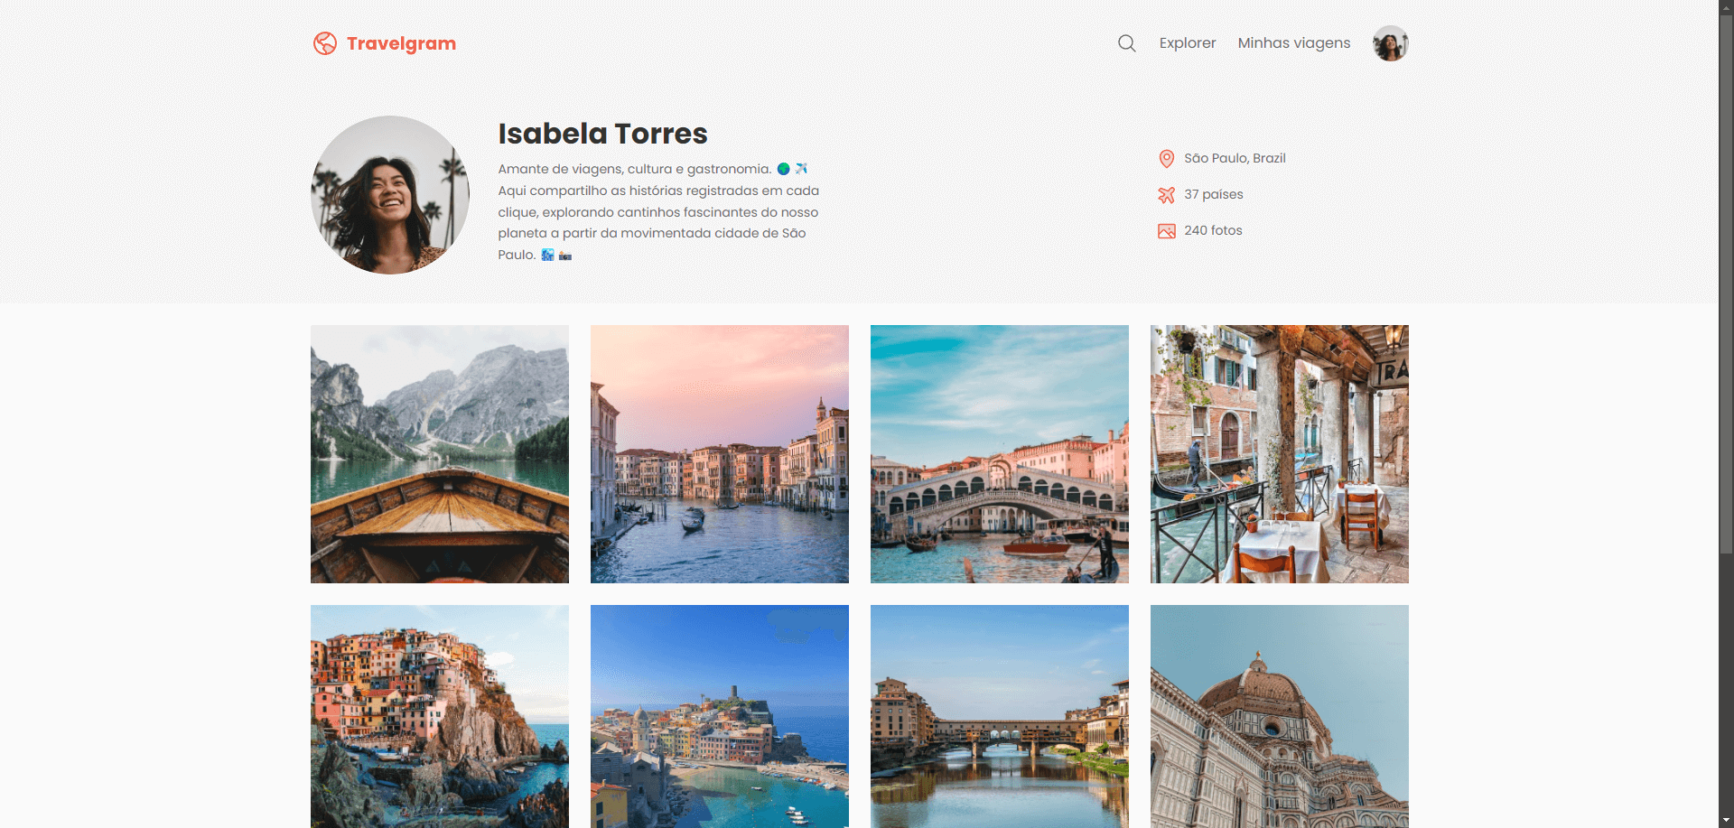The height and width of the screenshot is (828, 1734).
Task: Click the picture icon beside 240 fotos
Action: [1166, 231]
